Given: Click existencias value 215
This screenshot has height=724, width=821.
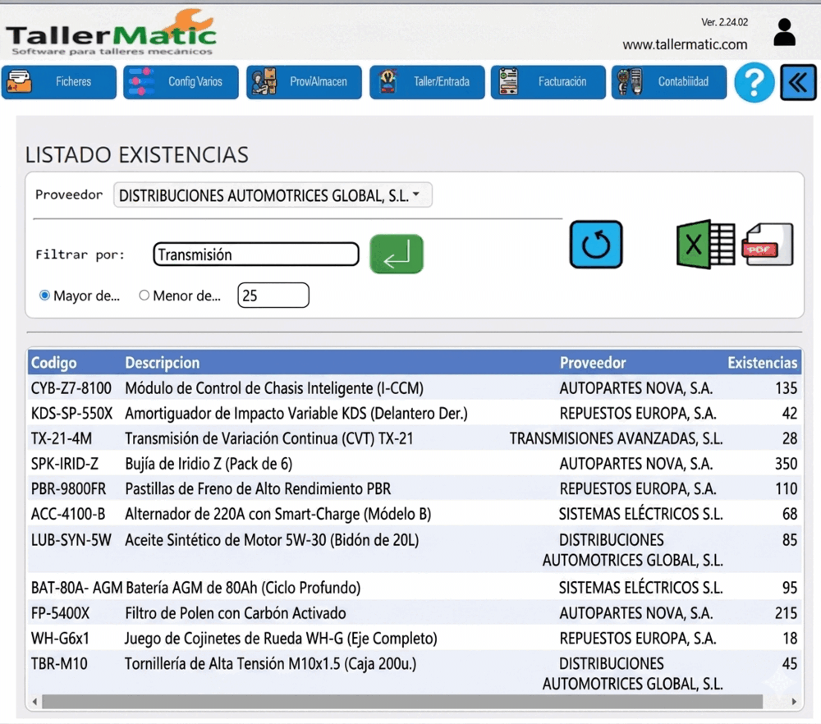Looking at the screenshot, I should [x=786, y=613].
